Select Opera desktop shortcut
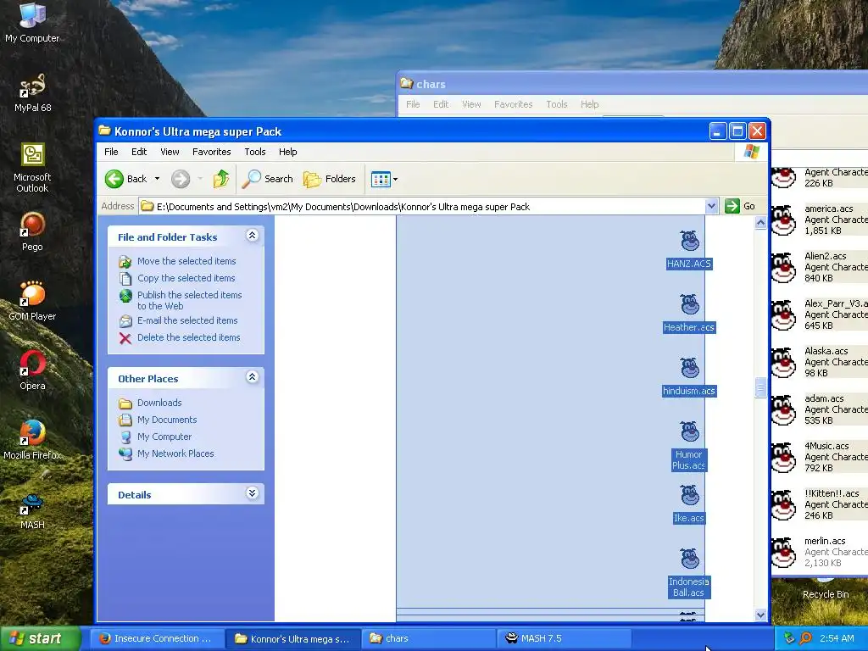The height and width of the screenshot is (651, 868). coord(32,371)
